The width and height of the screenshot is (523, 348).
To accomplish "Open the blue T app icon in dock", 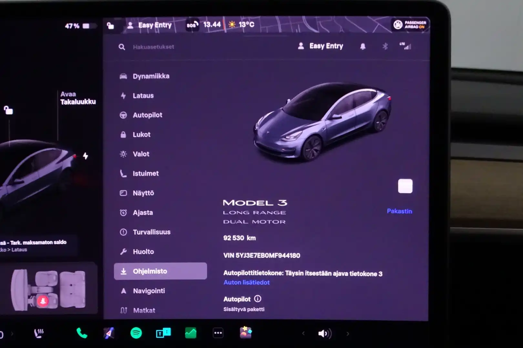I will click(163, 333).
